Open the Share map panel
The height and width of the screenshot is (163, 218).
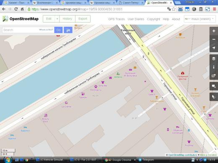pyautogui.click(x=214, y=76)
